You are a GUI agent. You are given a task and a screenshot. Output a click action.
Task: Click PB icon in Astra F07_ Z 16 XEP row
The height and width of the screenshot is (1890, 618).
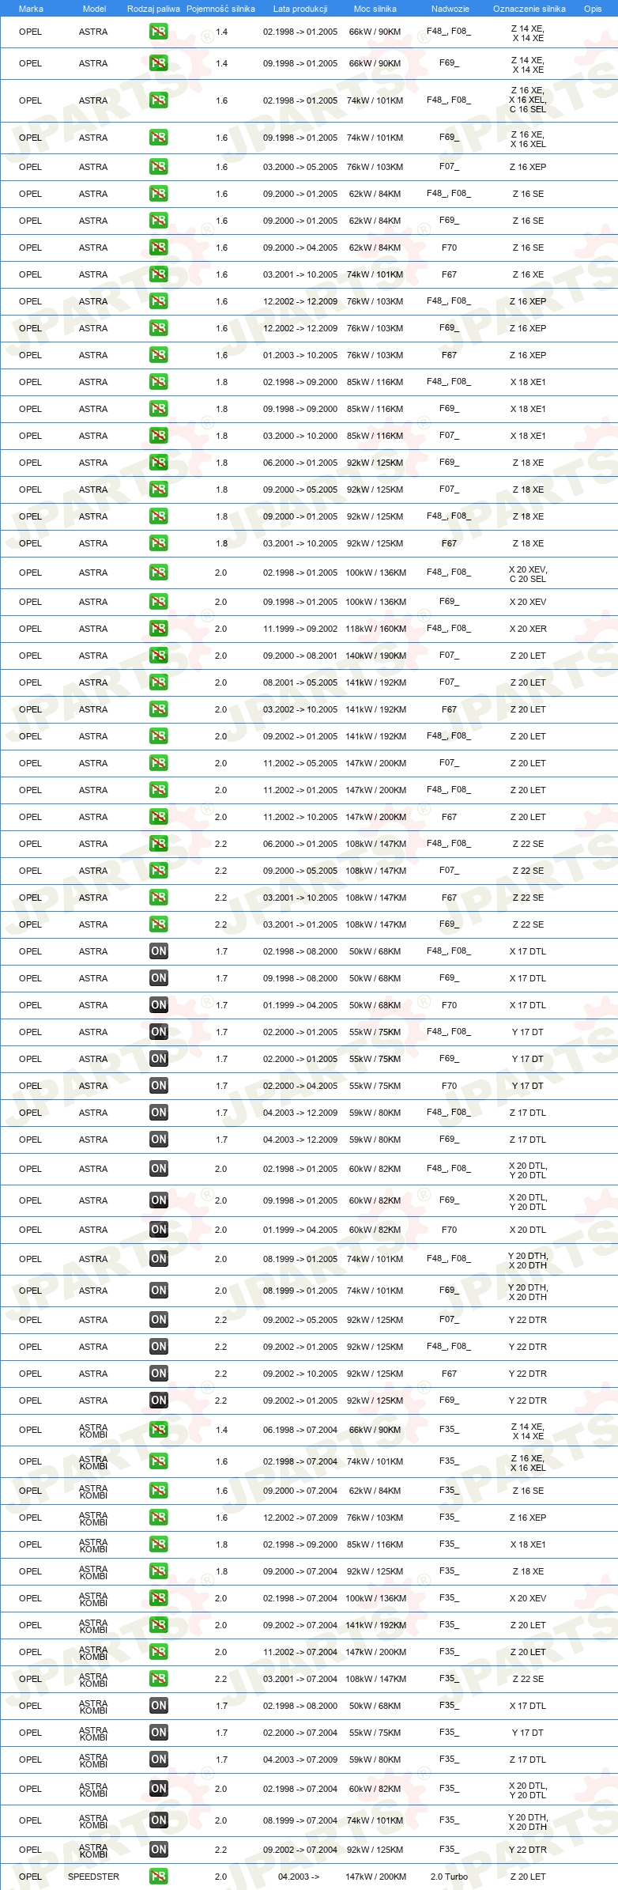[x=158, y=167]
